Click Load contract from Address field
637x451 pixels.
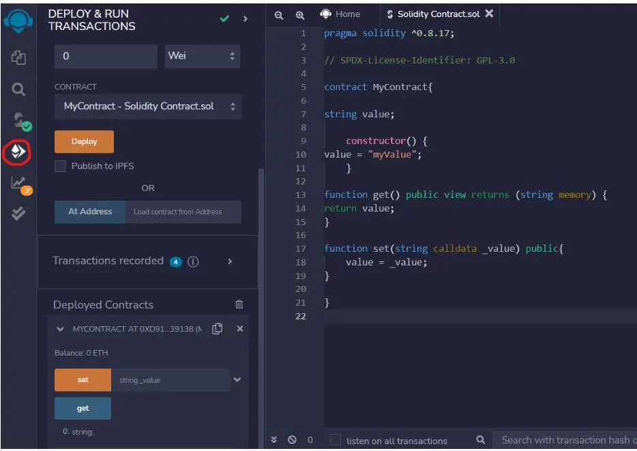pyautogui.click(x=183, y=212)
